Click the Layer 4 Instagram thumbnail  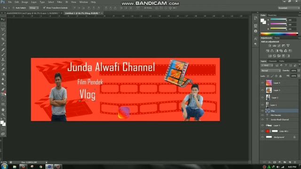coord(269,83)
